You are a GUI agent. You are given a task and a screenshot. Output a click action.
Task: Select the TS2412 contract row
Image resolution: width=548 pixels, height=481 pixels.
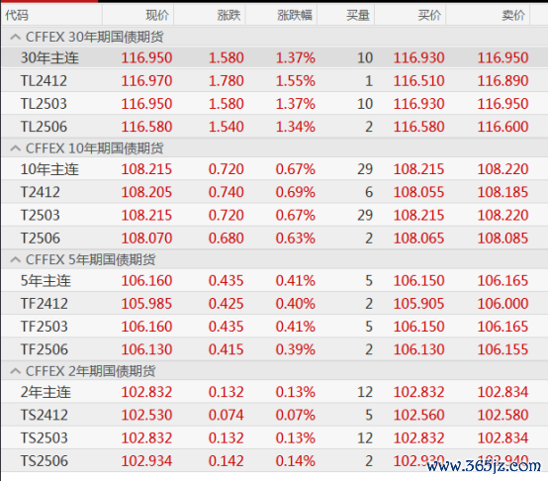click(275, 415)
